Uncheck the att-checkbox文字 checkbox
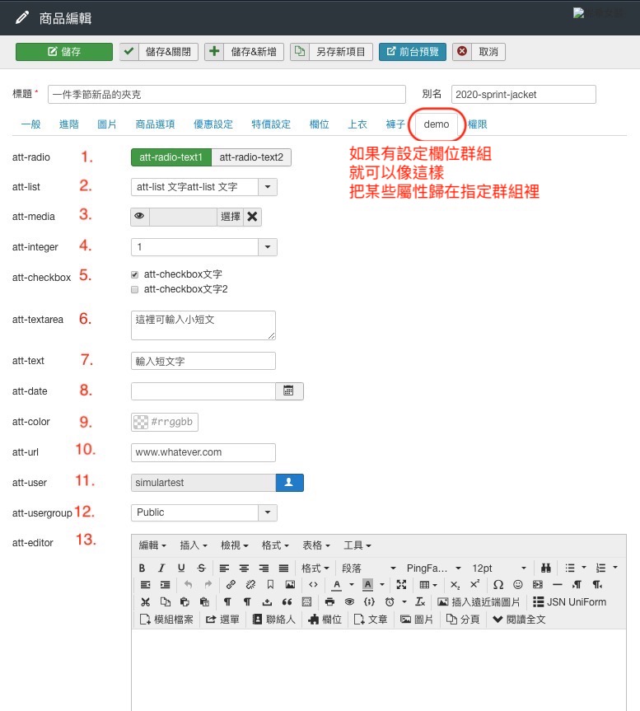Image resolution: width=640 pixels, height=711 pixels. (x=135, y=274)
